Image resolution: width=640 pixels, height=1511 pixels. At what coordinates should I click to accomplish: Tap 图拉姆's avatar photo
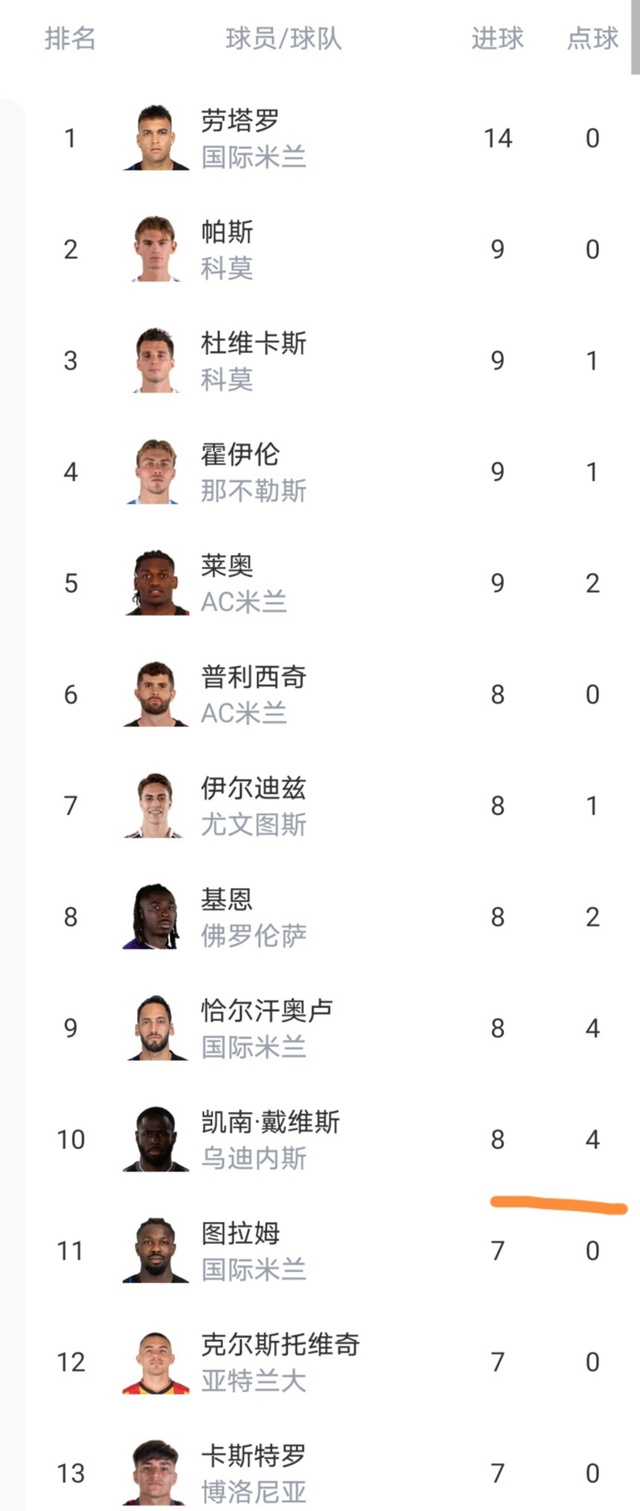click(x=155, y=1250)
